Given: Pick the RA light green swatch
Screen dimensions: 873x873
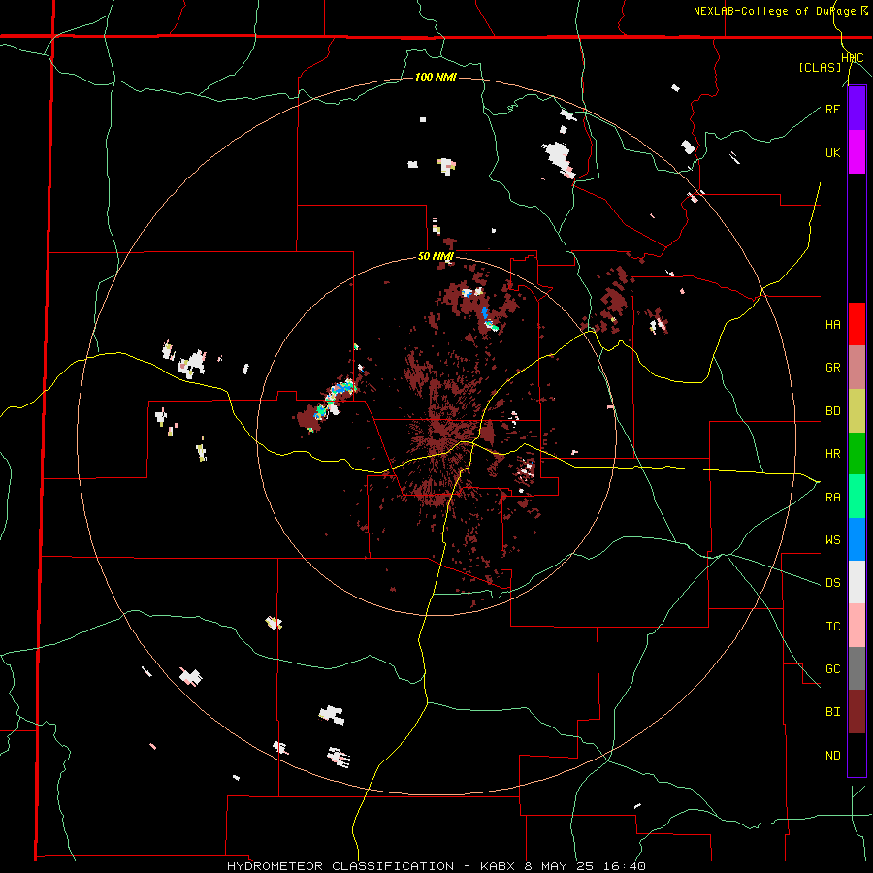Looking at the screenshot, I should pyautogui.click(x=857, y=497).
